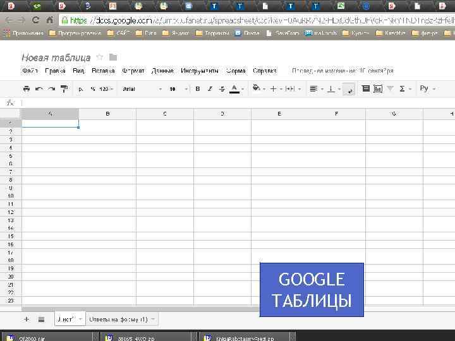Open the fill color paint bucket
The width and height of the screenshot is (455, 341).
click(259, 88)
